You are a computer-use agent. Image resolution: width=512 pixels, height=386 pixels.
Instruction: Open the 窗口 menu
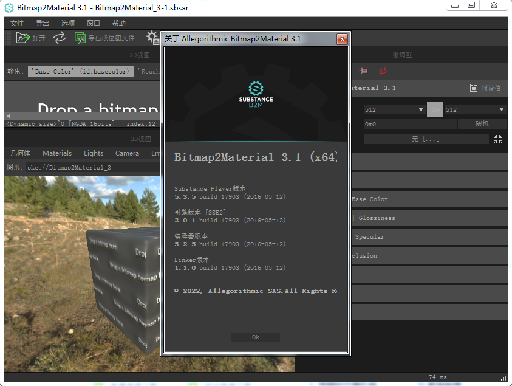pyautogui.click(x=93, y=23)
